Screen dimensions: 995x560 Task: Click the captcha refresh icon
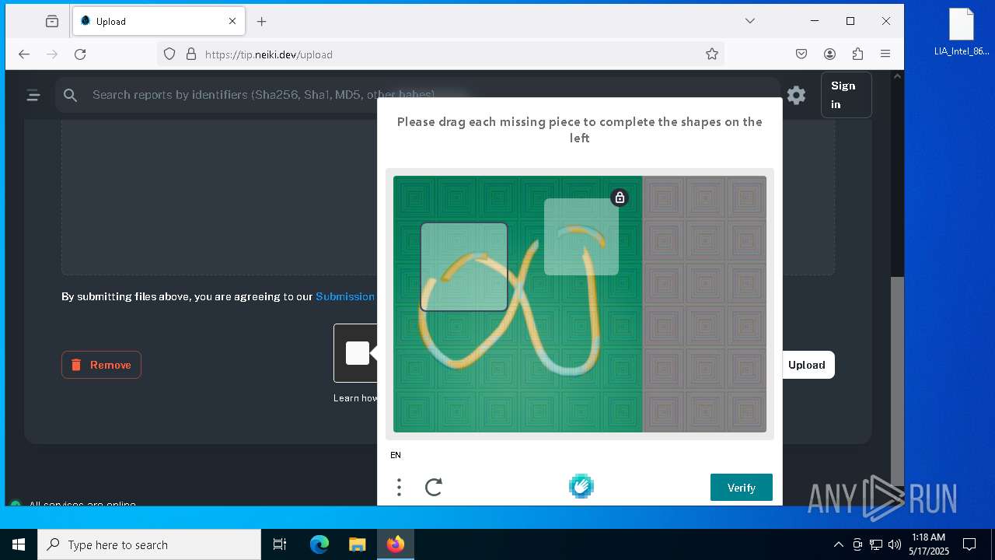click(434, 488)
